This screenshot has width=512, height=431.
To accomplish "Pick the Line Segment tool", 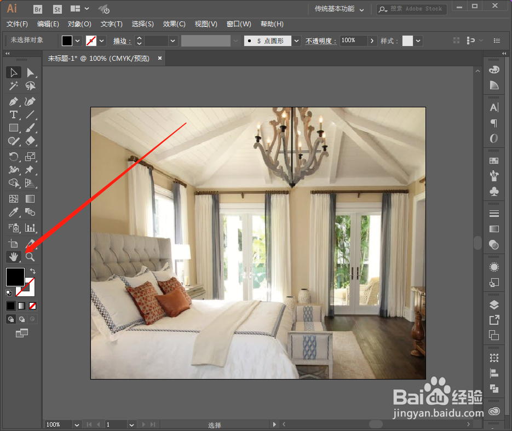I will pyautogui.click(x=30, y=114).
